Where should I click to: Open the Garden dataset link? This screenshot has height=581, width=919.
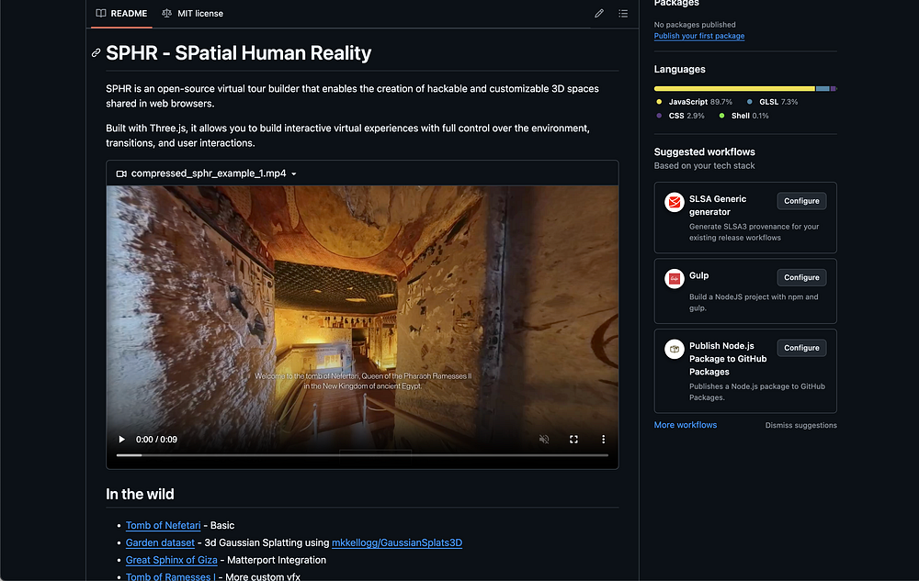[160, 543]
